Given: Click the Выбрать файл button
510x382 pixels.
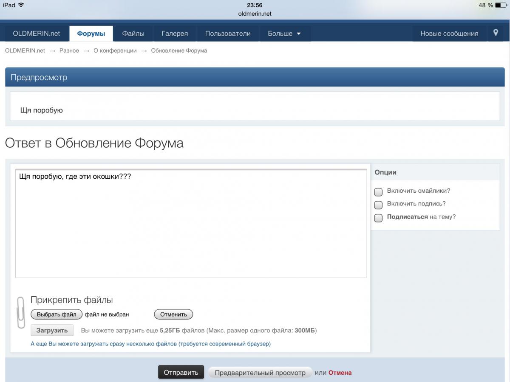Looking at the screenshot, I should click(x=57, y=315).
